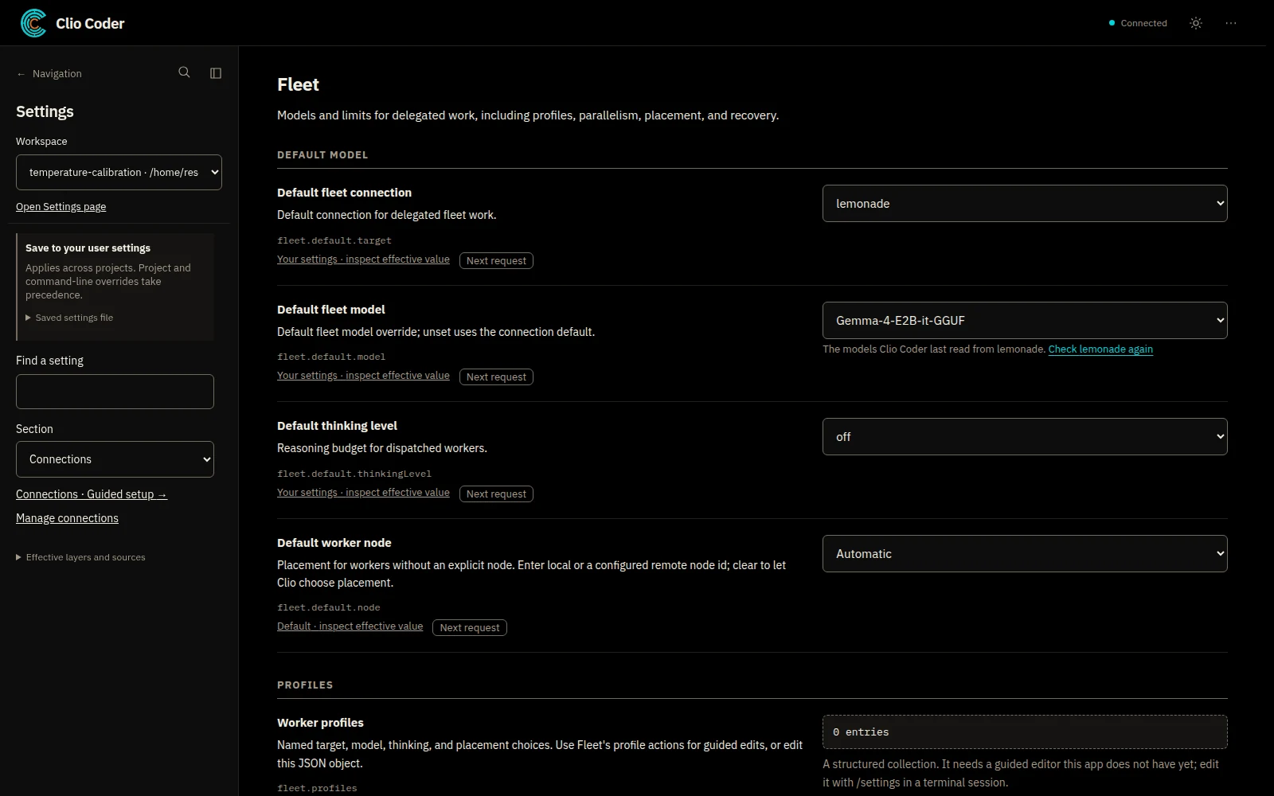The width and height of the screenshot is (1274, 796).
Task: Click the DEFAULT MODEL section label
Action: 322,155
